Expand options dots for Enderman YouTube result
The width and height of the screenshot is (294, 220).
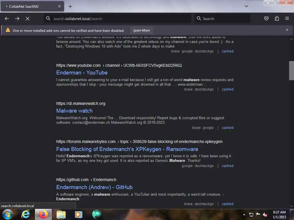click(x=218, y=89)
